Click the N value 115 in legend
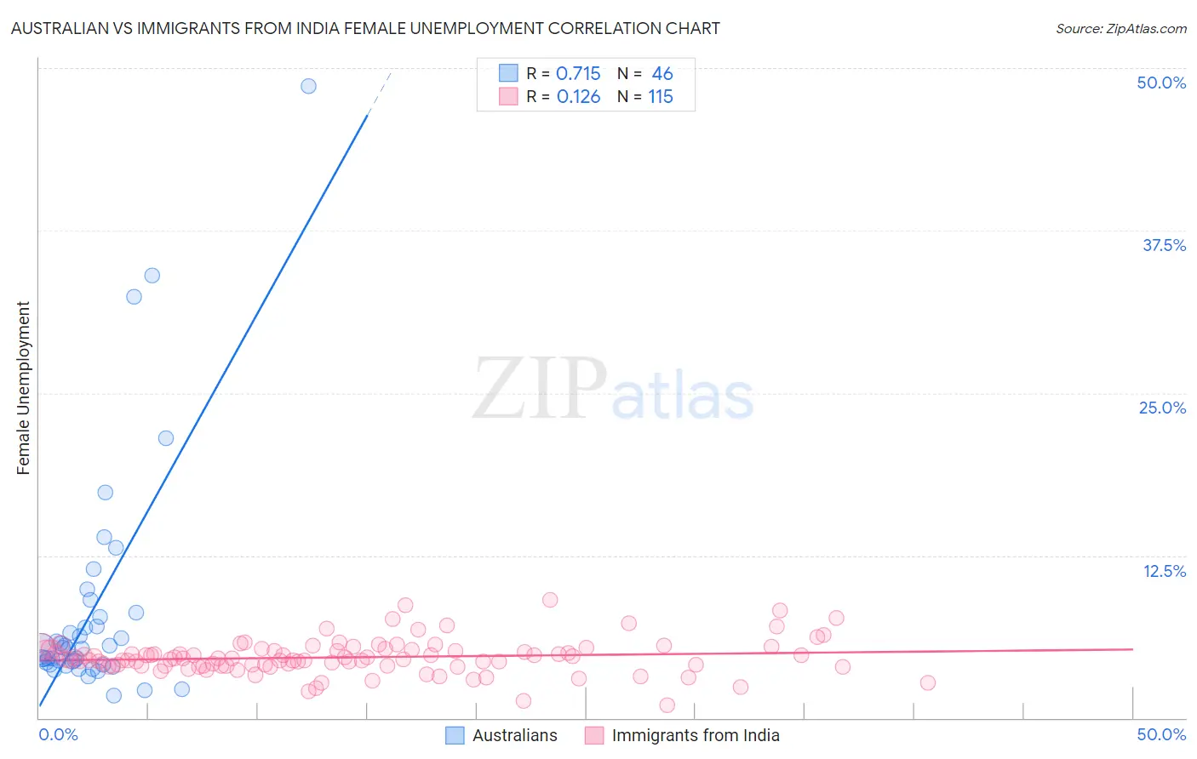Image resolution: width=1197 pixels, height=759 pixels. 661,96
